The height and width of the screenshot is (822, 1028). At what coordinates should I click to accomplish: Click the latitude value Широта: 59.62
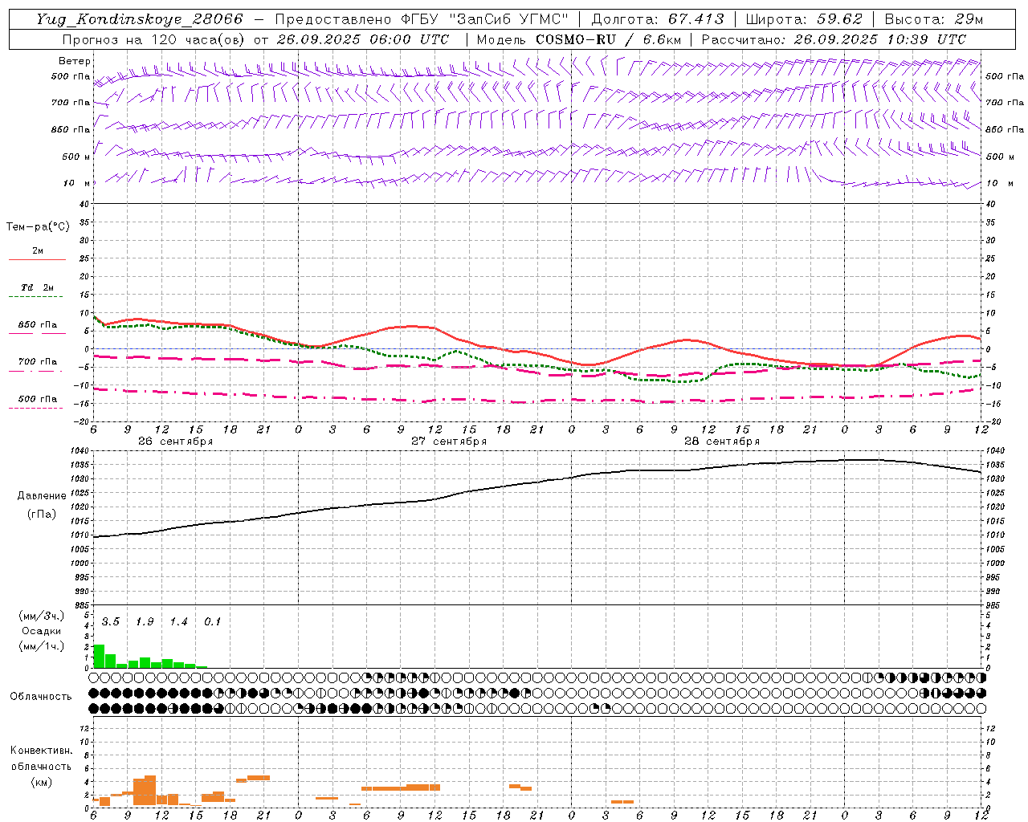click(804, 19)
